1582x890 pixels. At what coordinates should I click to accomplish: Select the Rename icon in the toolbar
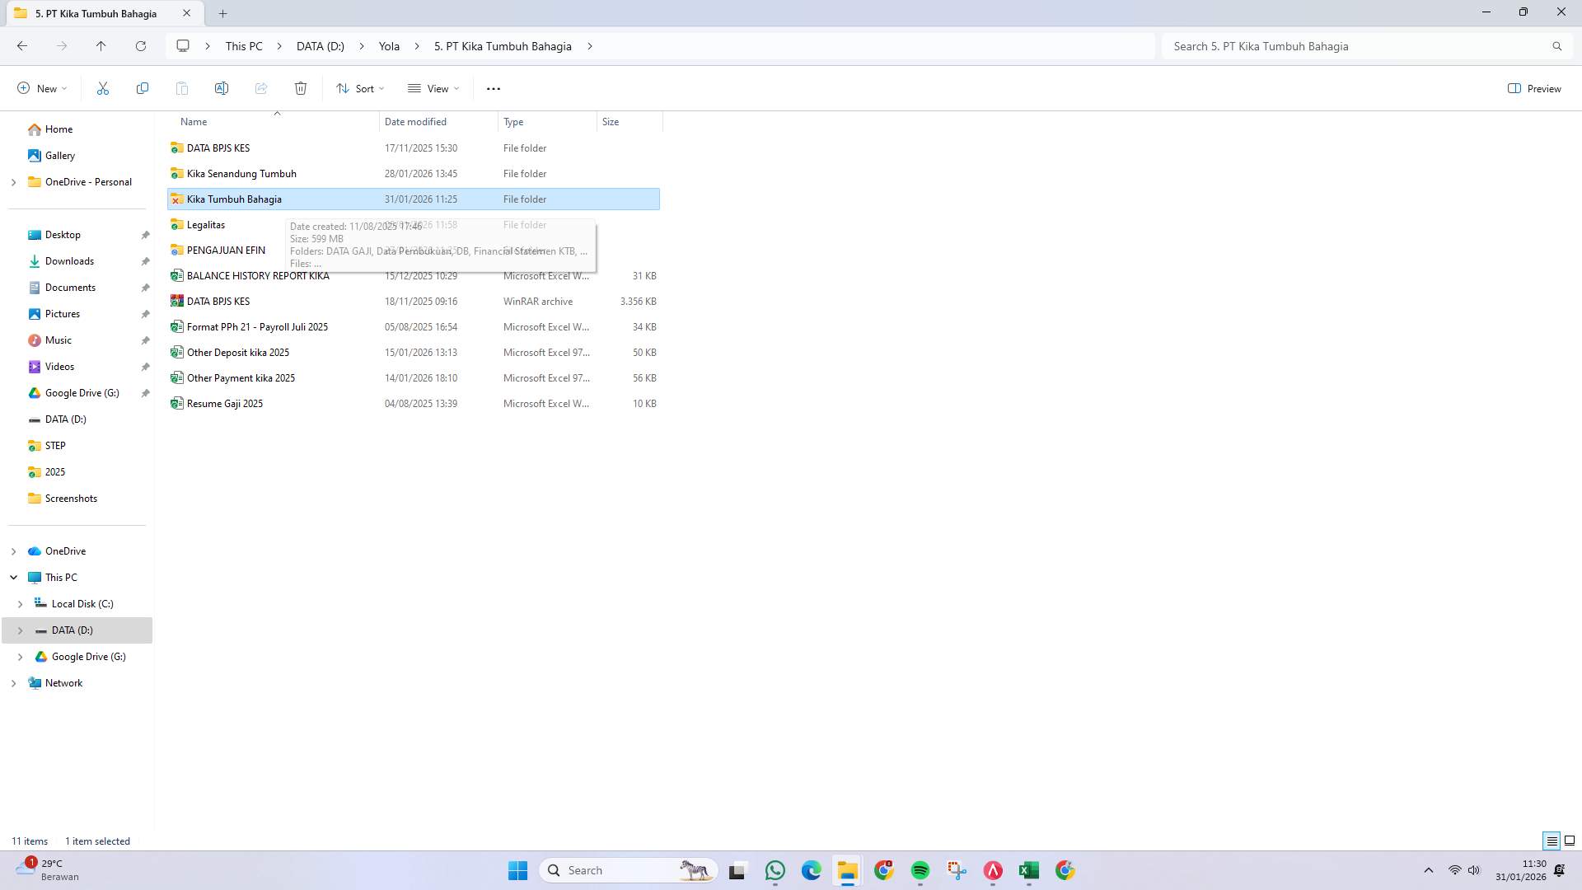[221, 88]
